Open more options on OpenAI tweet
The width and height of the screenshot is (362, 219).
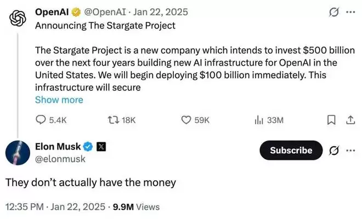tap(350, 11)
